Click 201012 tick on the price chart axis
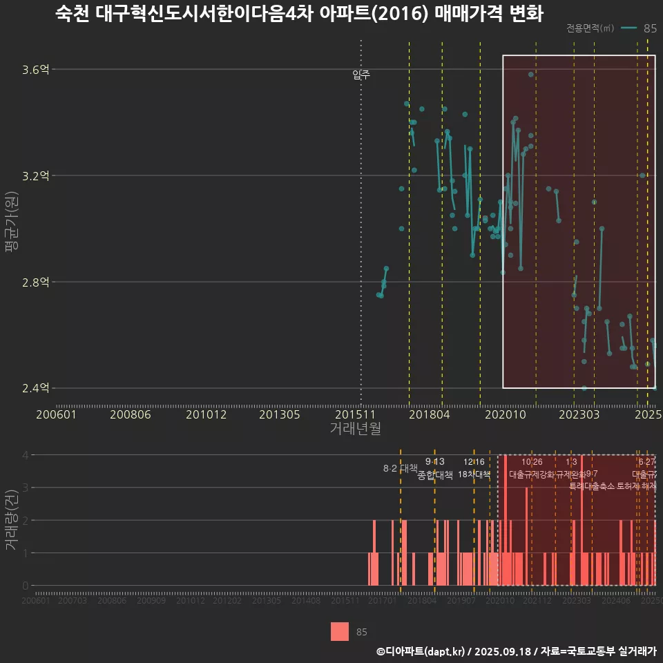The image size is (663, 663). tap(206, 414)
